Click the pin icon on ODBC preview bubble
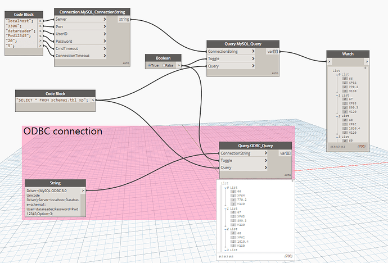Image resolution: width=388 pixels, height=263 pixels. 292,181
